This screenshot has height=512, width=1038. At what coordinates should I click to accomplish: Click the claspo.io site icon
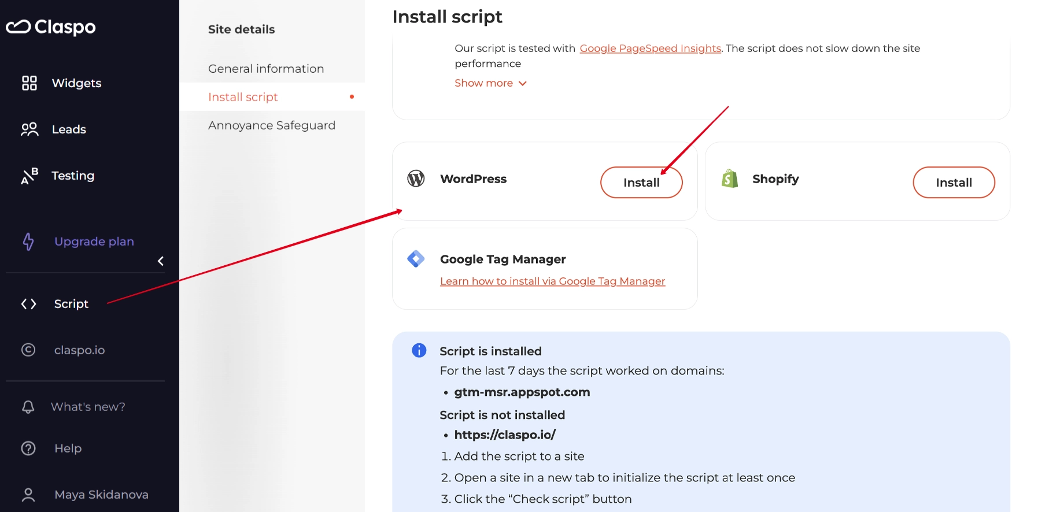[x=28, y=350]
